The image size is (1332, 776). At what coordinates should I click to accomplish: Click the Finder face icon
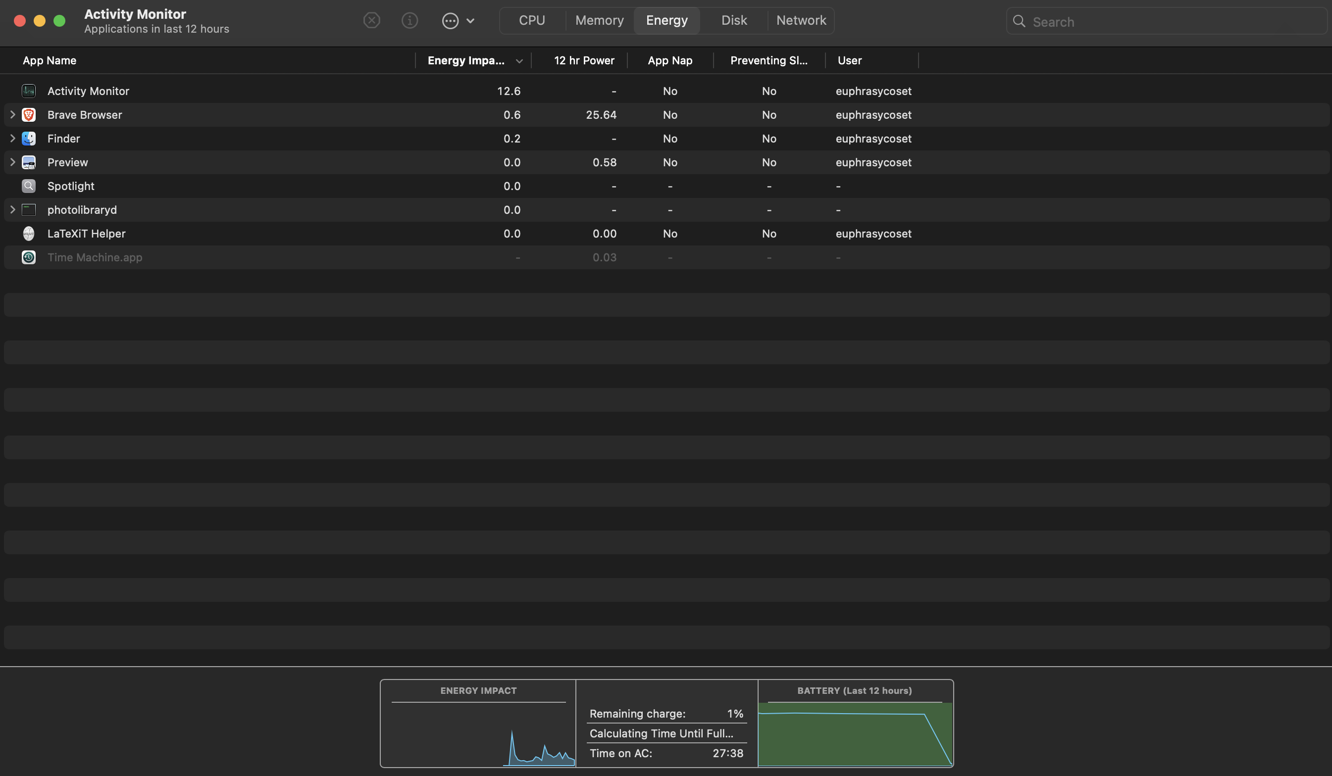[x=29, y=139]
